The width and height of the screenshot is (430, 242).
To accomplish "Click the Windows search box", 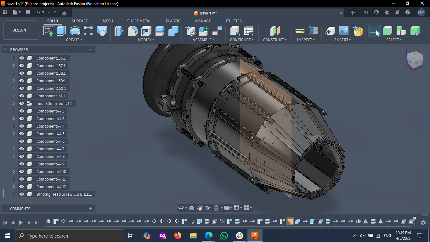I will [69, 236].
